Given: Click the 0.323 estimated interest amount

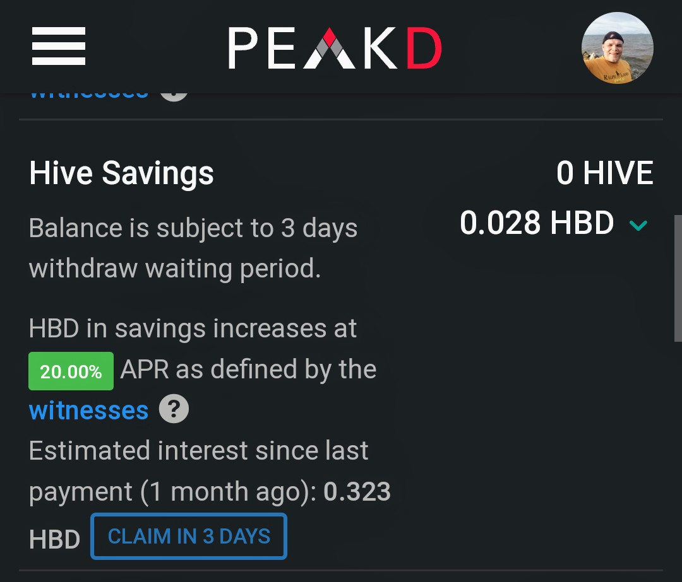Looking at the screenshot, I should (357, 491).
